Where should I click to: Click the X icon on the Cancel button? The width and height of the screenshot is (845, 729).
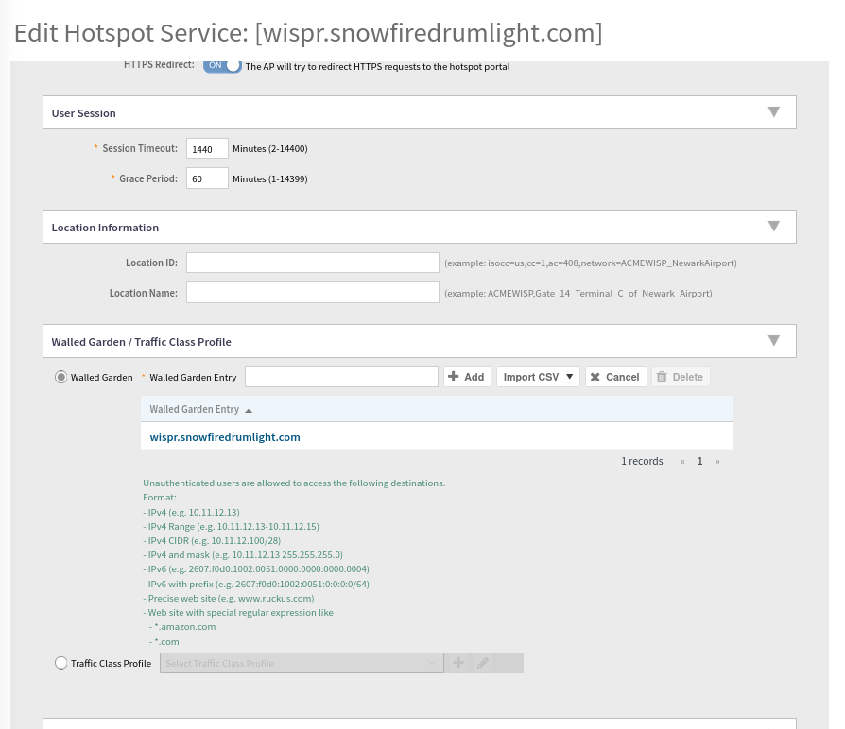pyautogui.click(x=598, y=377)
